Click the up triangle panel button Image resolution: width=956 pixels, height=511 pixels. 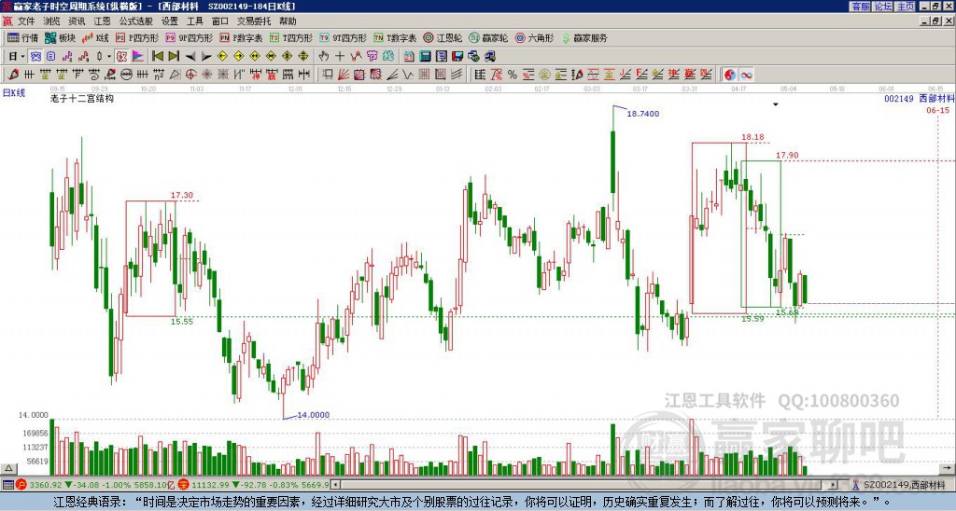8,468
